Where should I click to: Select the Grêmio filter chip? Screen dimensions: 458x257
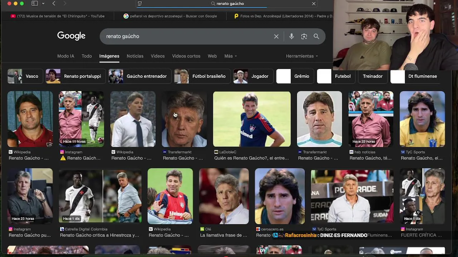295,76
